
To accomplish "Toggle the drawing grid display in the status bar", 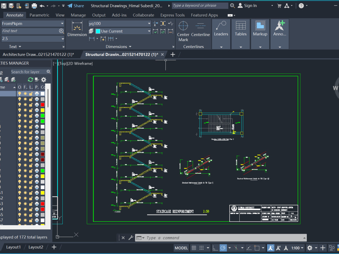I will [194, 248].
